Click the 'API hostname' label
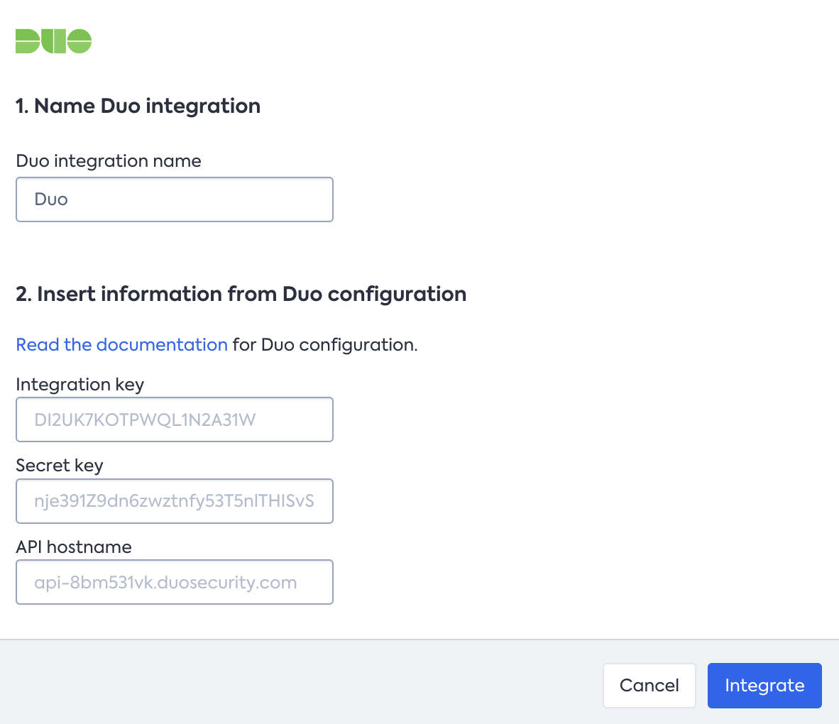839x724 pixels. coord(74,547)
